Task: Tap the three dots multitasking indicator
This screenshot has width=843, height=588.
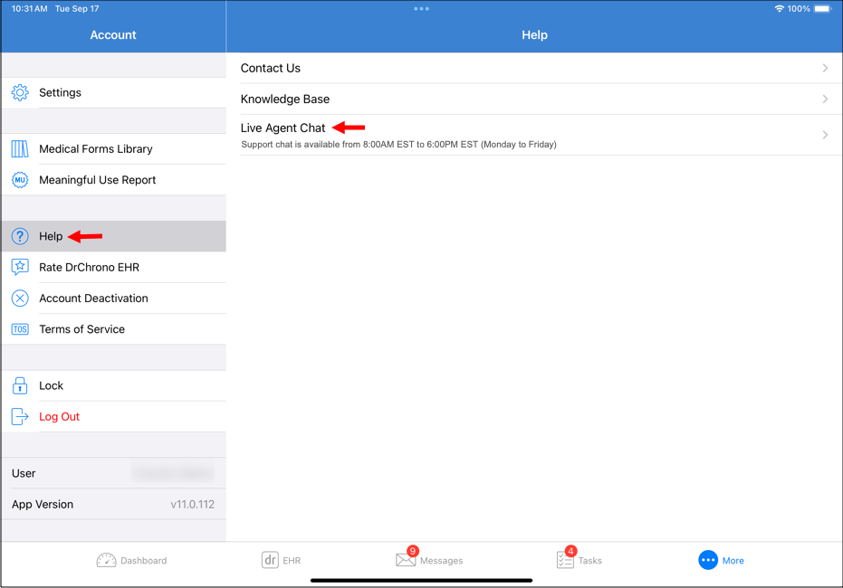Action: click(x=422, y=8)
